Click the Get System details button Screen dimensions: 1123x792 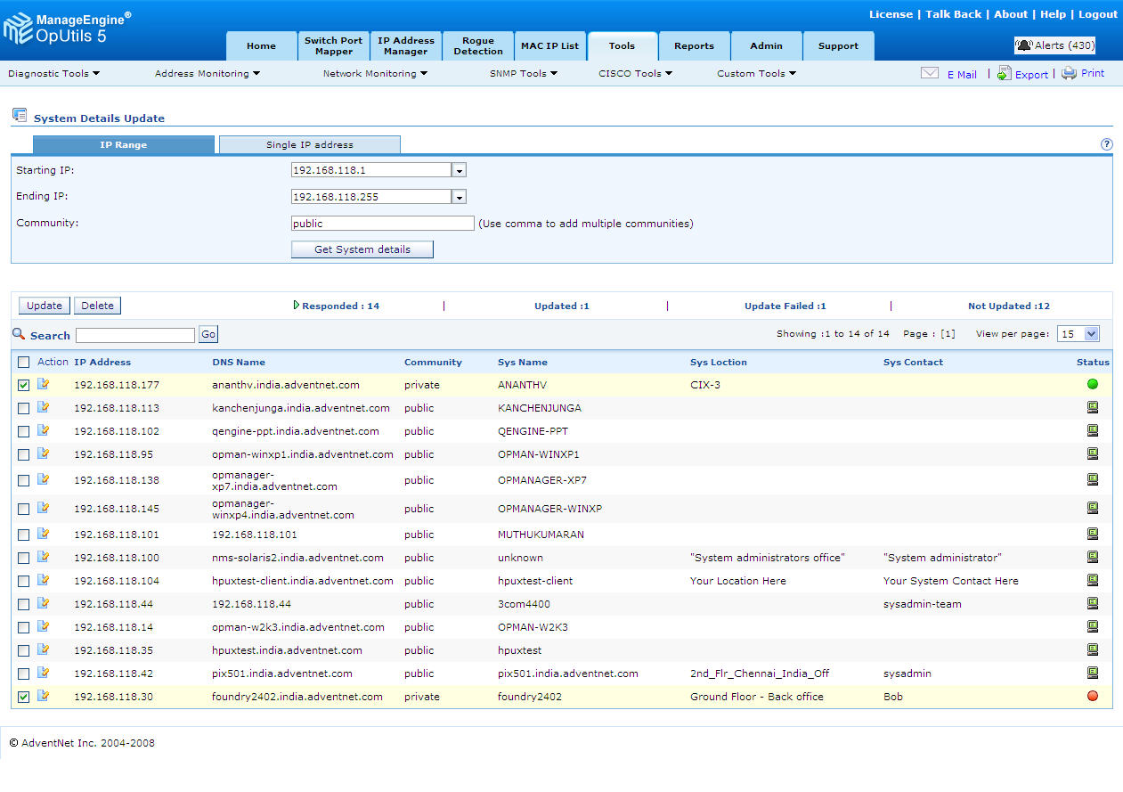(x=362, y=249)
